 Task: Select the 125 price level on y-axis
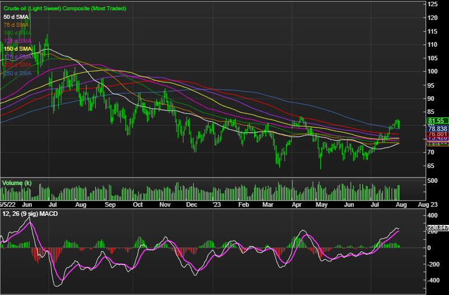click(x=432, y=4)
